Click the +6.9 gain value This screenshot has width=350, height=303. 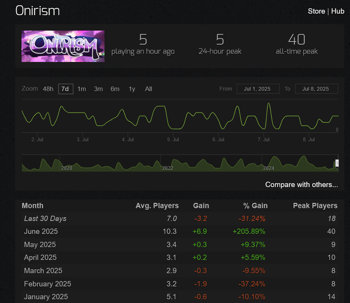coord(200,232)
